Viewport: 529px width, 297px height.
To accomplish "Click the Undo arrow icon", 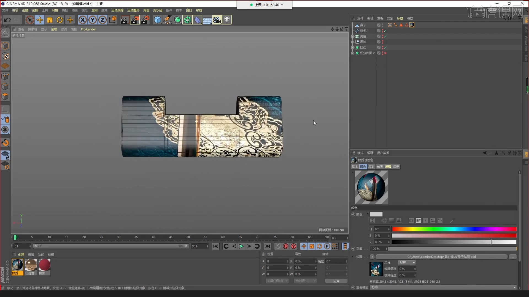I will (x=7, y=20).
